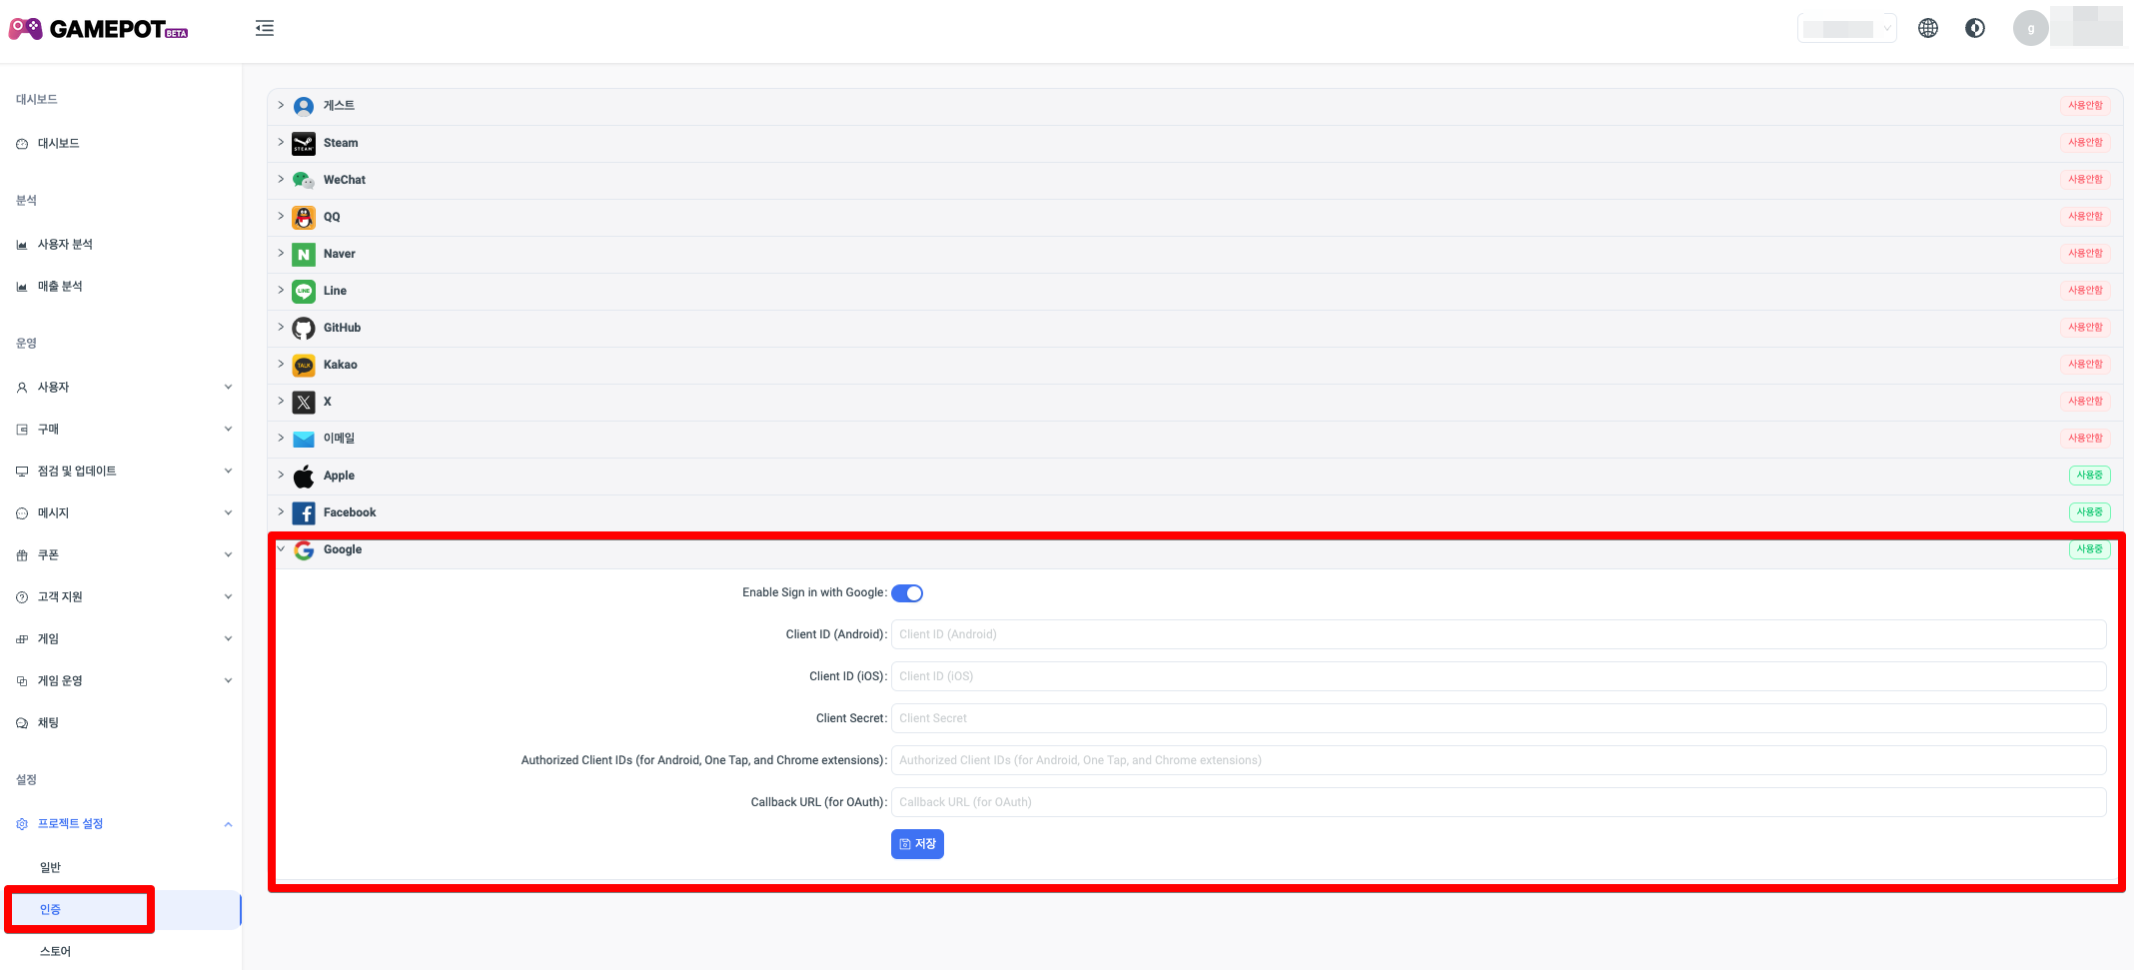Click 사용중 tag on Google row
The height and width of the screenshot is (970, 2134).
(x=2090, y=549)
